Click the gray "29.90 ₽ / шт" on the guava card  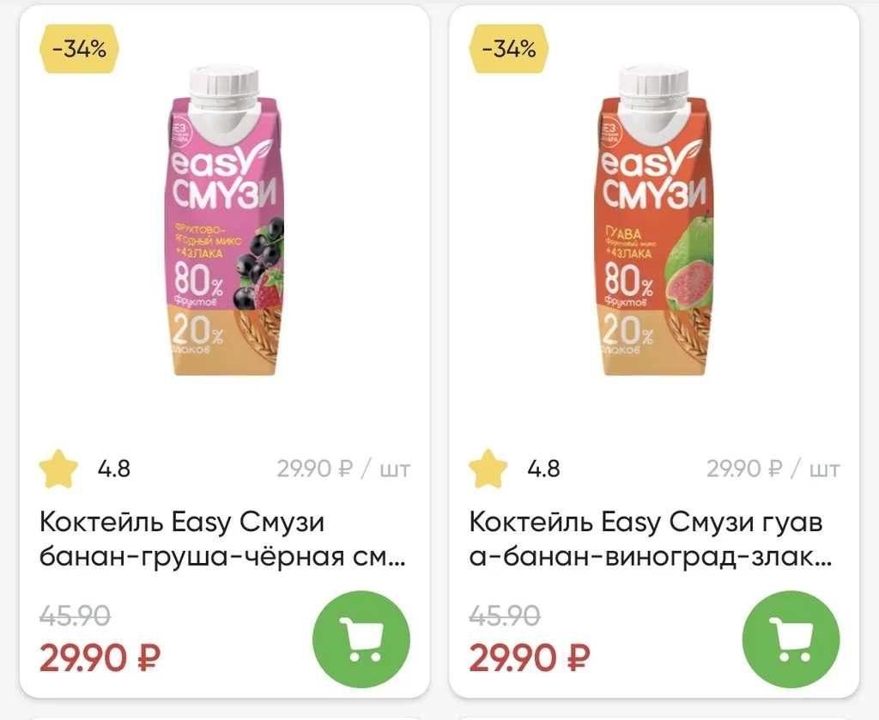click(x=773, y=469)
